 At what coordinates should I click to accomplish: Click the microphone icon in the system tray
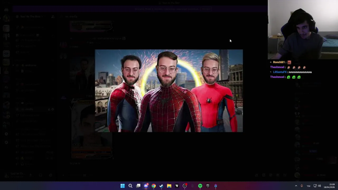302,186
